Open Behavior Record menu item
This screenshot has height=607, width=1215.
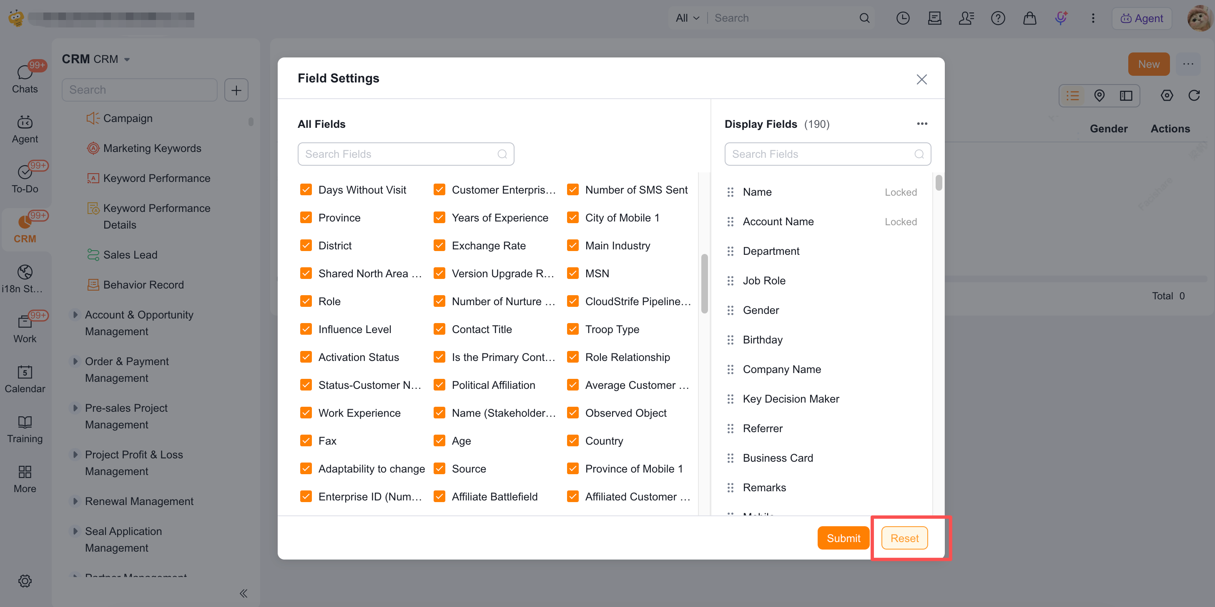(x=143, y=285)
